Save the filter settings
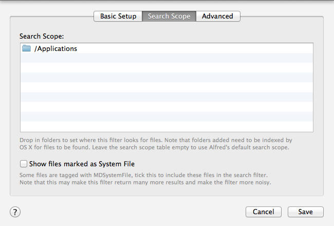This screenshot has width=334, height=226. tap(305, 212)
